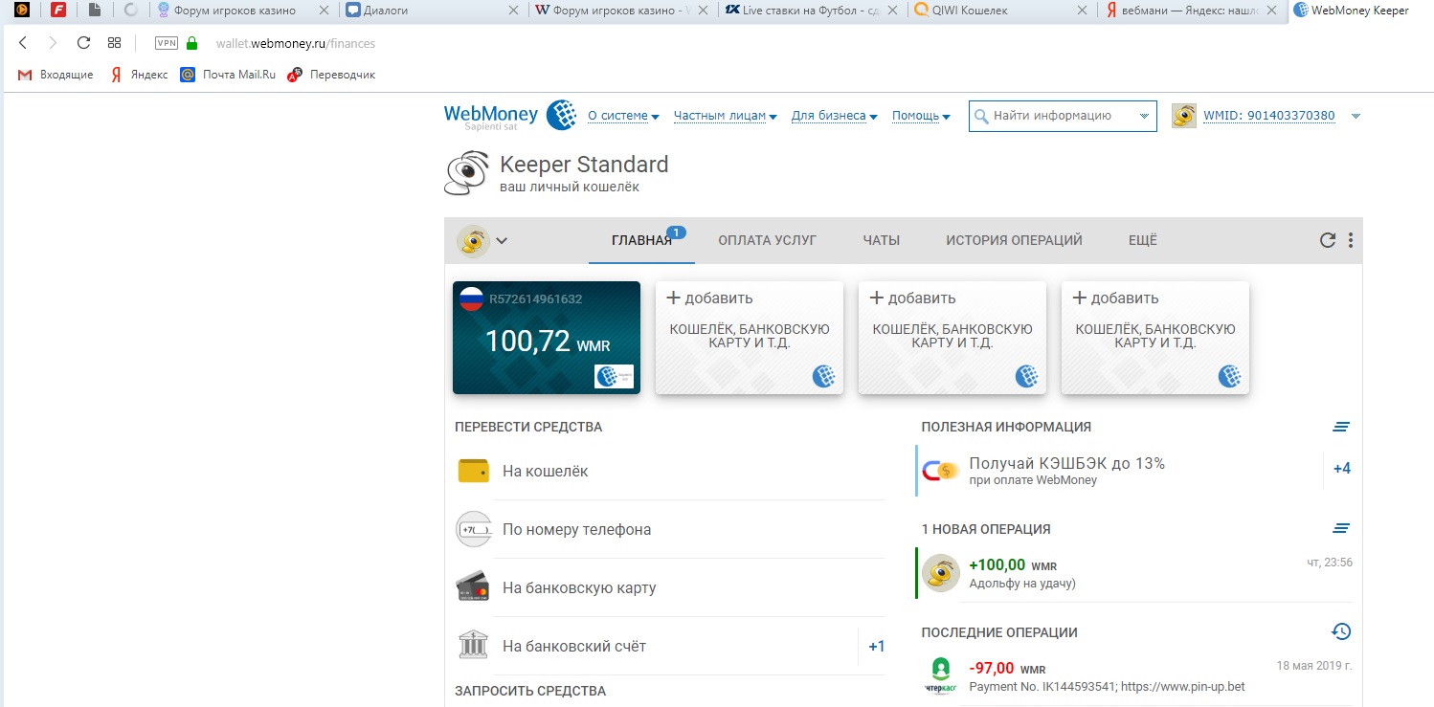The image size is (1434, 707).
Task: Switch to Live ставки на Футбол tab
Action: pos(809,11)
